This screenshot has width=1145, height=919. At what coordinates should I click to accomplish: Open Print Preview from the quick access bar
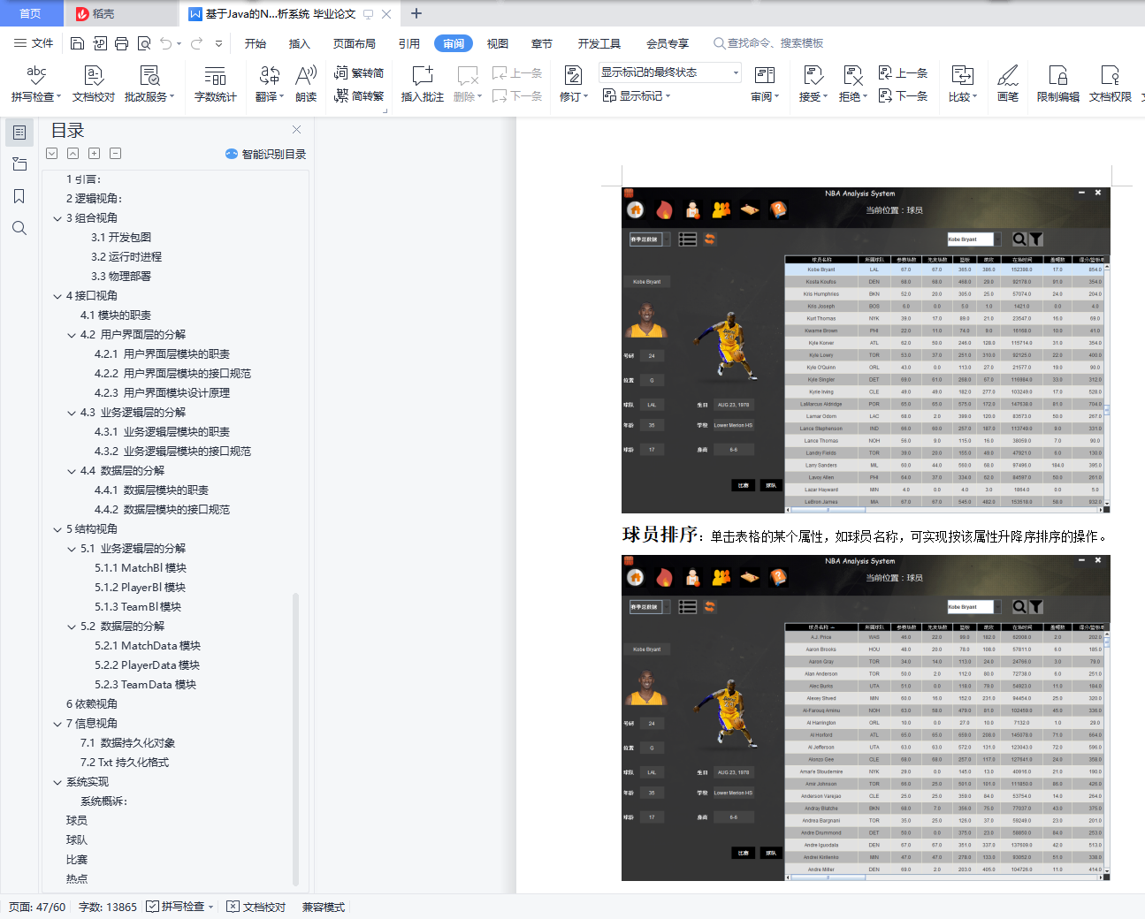tap(144, 43)
